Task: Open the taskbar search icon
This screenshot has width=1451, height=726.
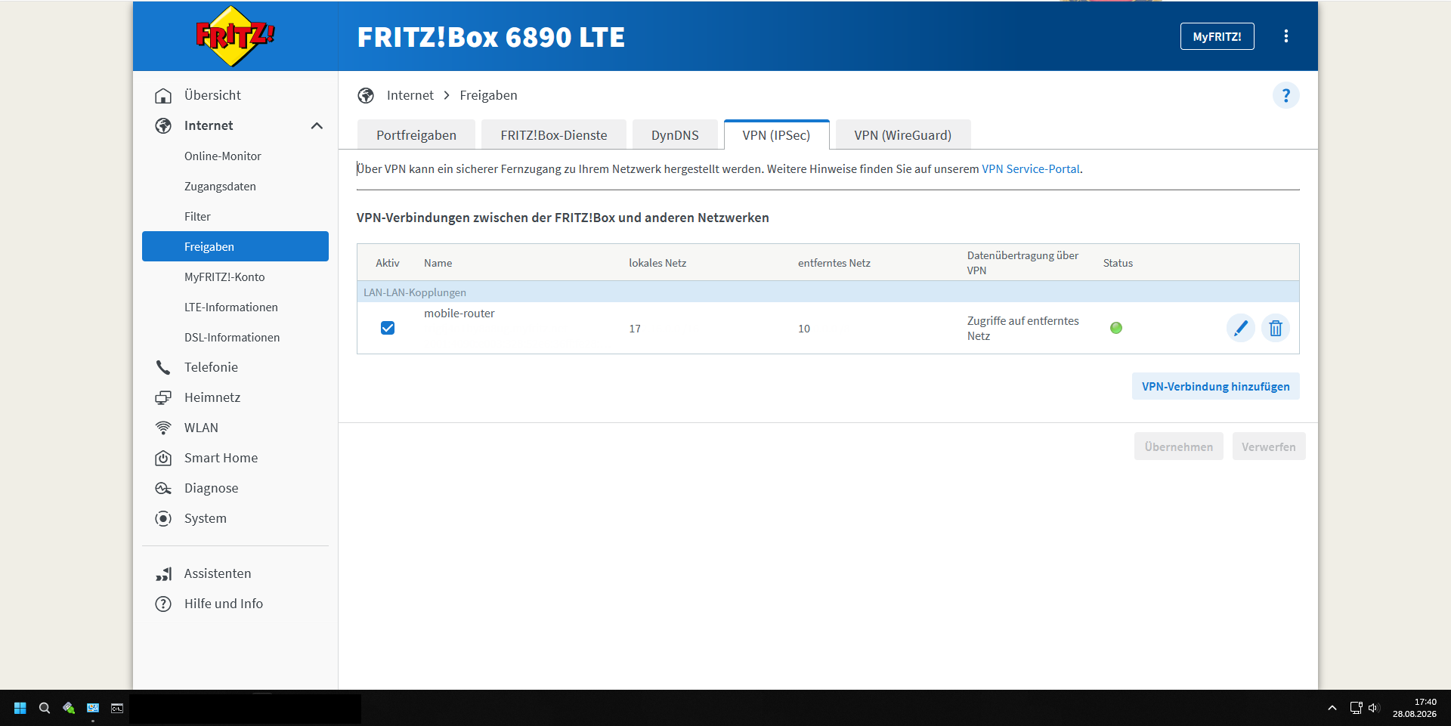Action: pos(45,708)
